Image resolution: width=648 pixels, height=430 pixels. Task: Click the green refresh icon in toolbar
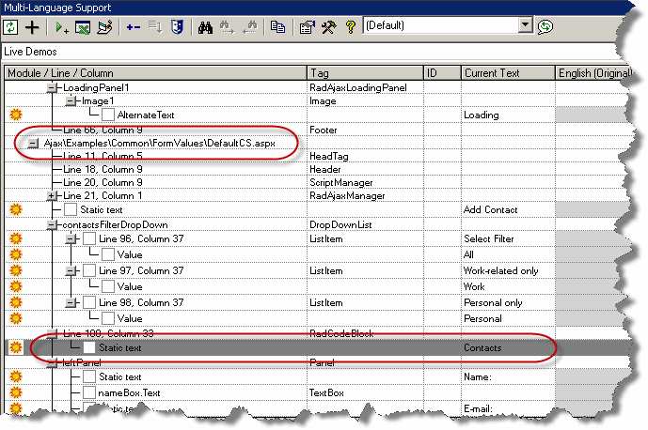click(12, 27)
